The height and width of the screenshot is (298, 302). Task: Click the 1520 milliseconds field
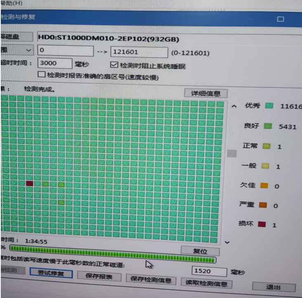[x=209, y=271]
